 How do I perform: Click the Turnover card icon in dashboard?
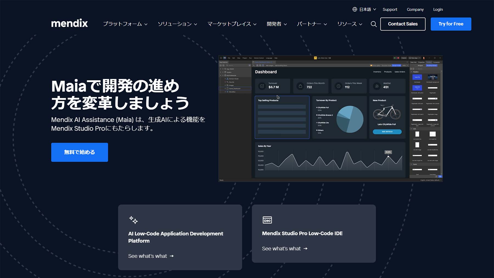(262, 86)
